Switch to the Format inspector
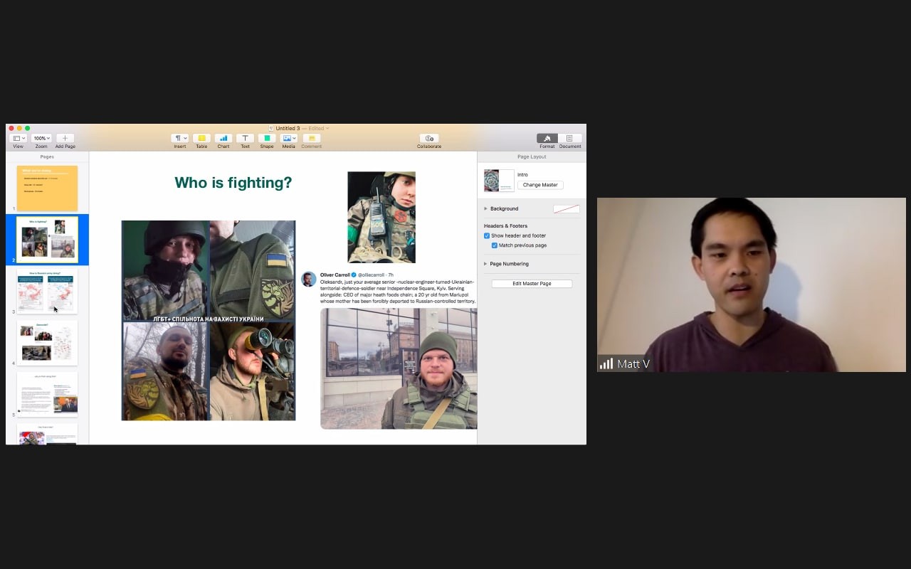The width and height of the screenshot is (911, 569). (547, 138)
